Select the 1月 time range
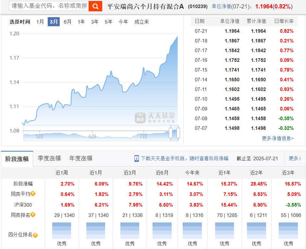This screenshot has width=306, height=249. pyautogui.click(x=40, y=22)
